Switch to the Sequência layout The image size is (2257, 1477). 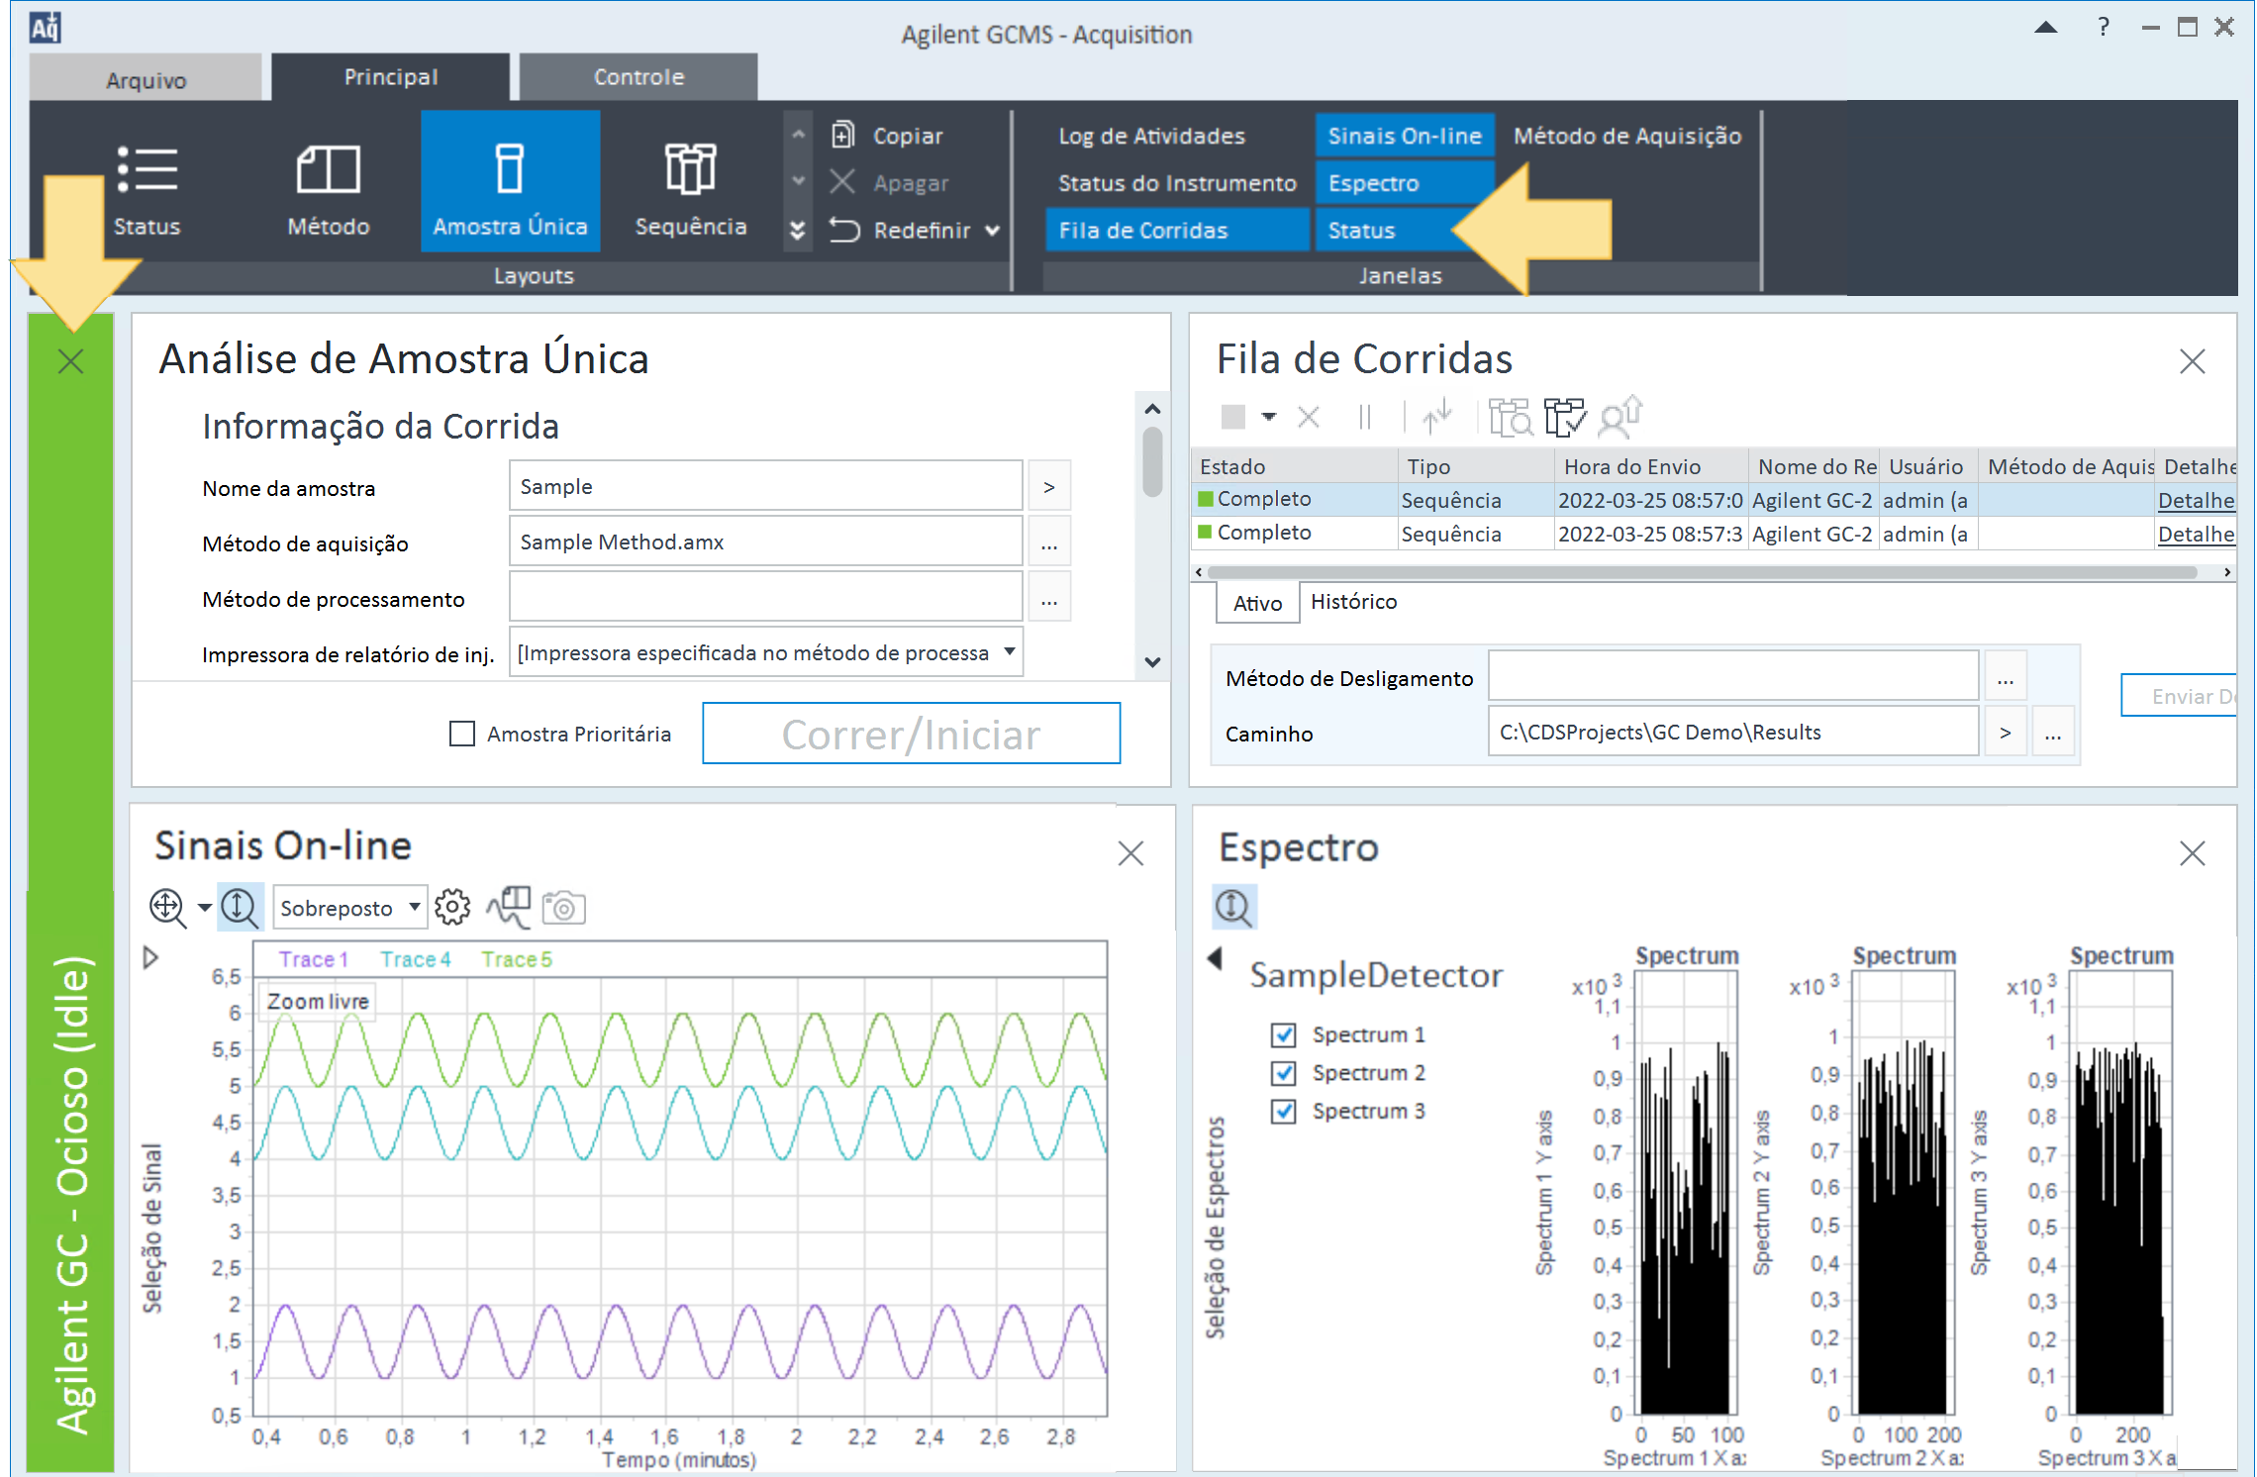pyautogui.click(x=690, y=188)
